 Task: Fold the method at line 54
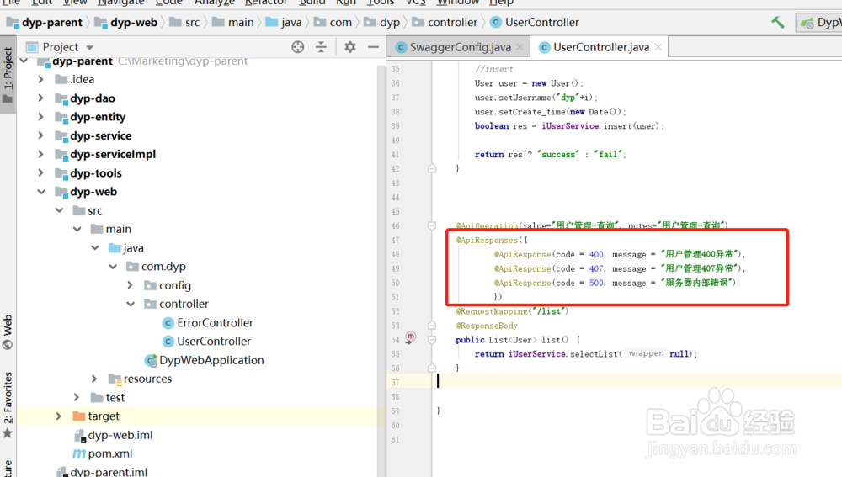pyautogui.click(x=432, y=340)
